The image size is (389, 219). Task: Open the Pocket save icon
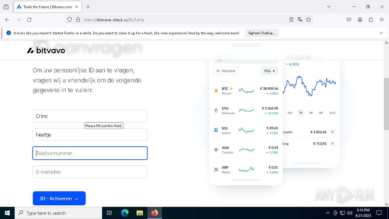pyautogui.click(x=349, y=20)
